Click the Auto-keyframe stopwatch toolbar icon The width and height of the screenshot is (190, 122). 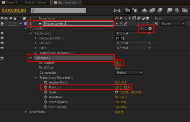177,10
